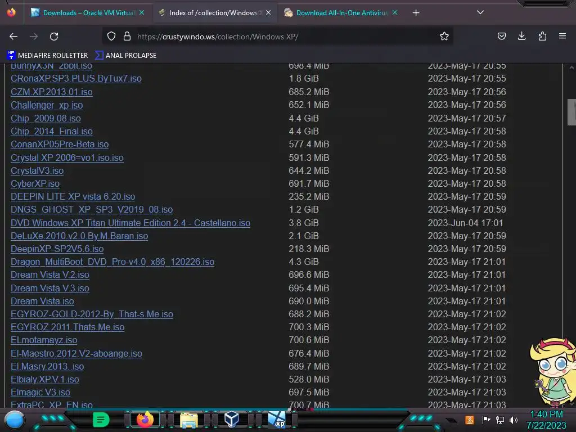Image resolution: width=576 pixels, height=432 pixels.
Task: Select the 1.8 GiB size for CRonaXP
Action: click(303, 79)
